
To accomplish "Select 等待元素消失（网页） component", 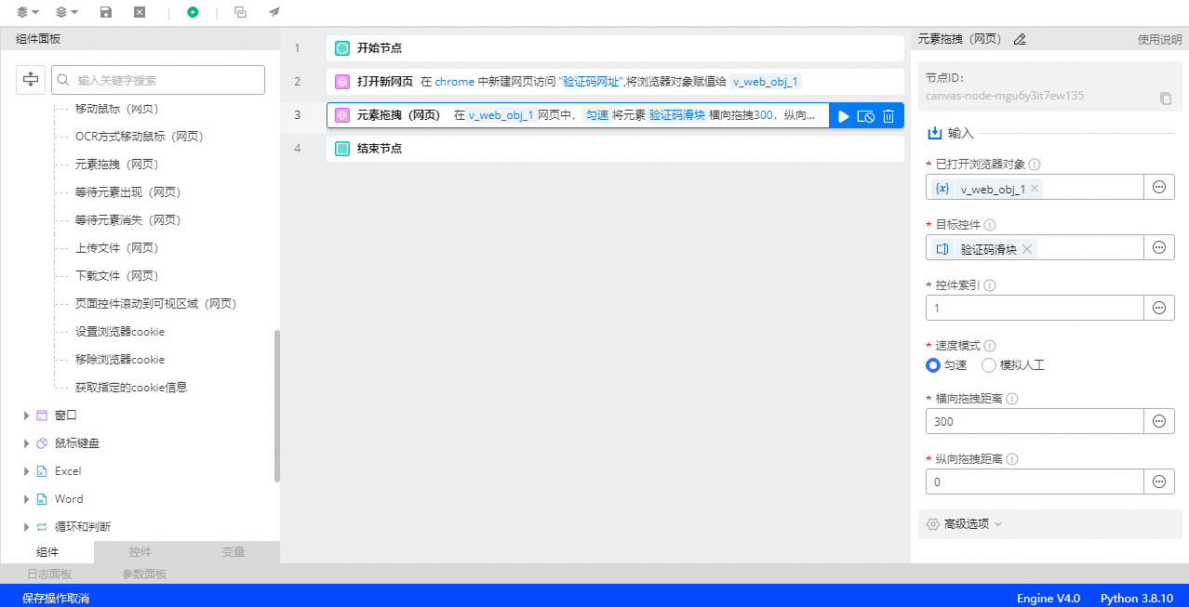I will 127,220.
